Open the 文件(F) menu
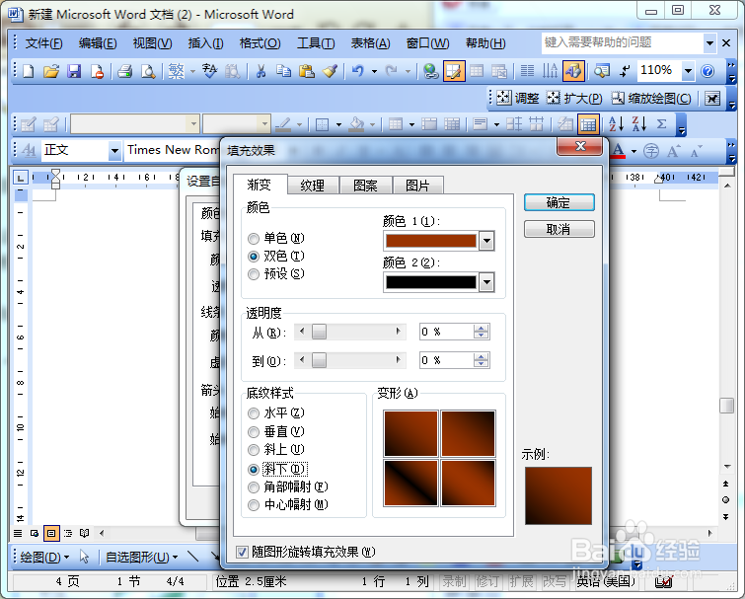Viewport: 745px width, 599px height. [43, 43]
